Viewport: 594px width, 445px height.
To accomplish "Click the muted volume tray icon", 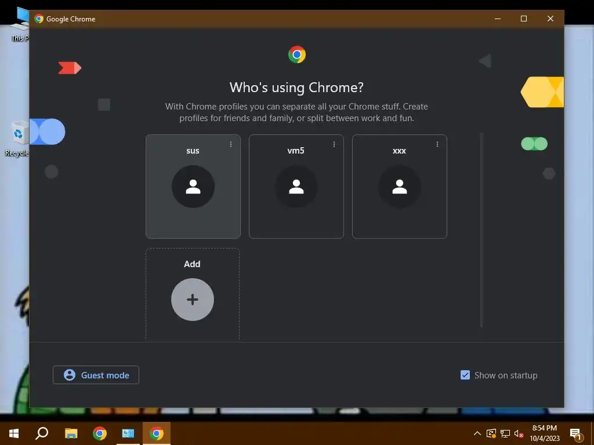I will [519, 433].
